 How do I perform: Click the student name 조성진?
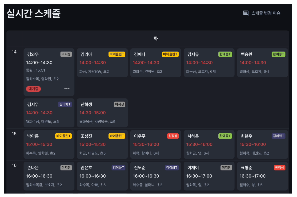(x=86, y=136)
